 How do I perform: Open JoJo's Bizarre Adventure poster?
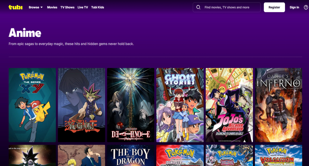(230, 105)
